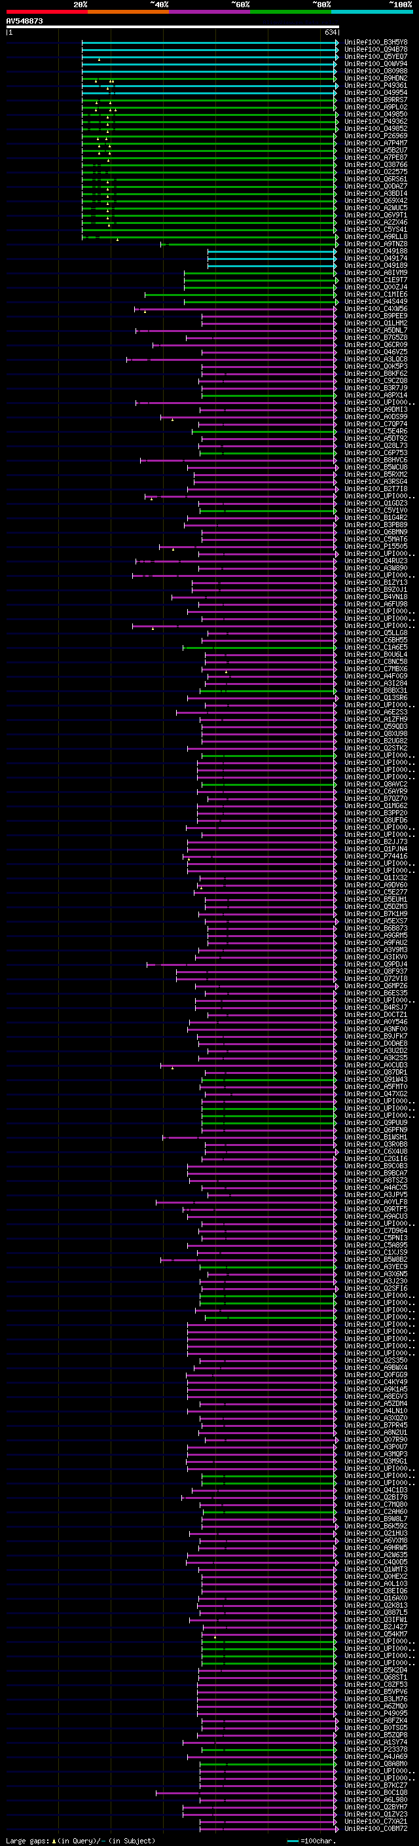Select hit label UniRef100_Q1ZV23
Viewport: 419px width, 1846px height.
tap(376, 1814)
